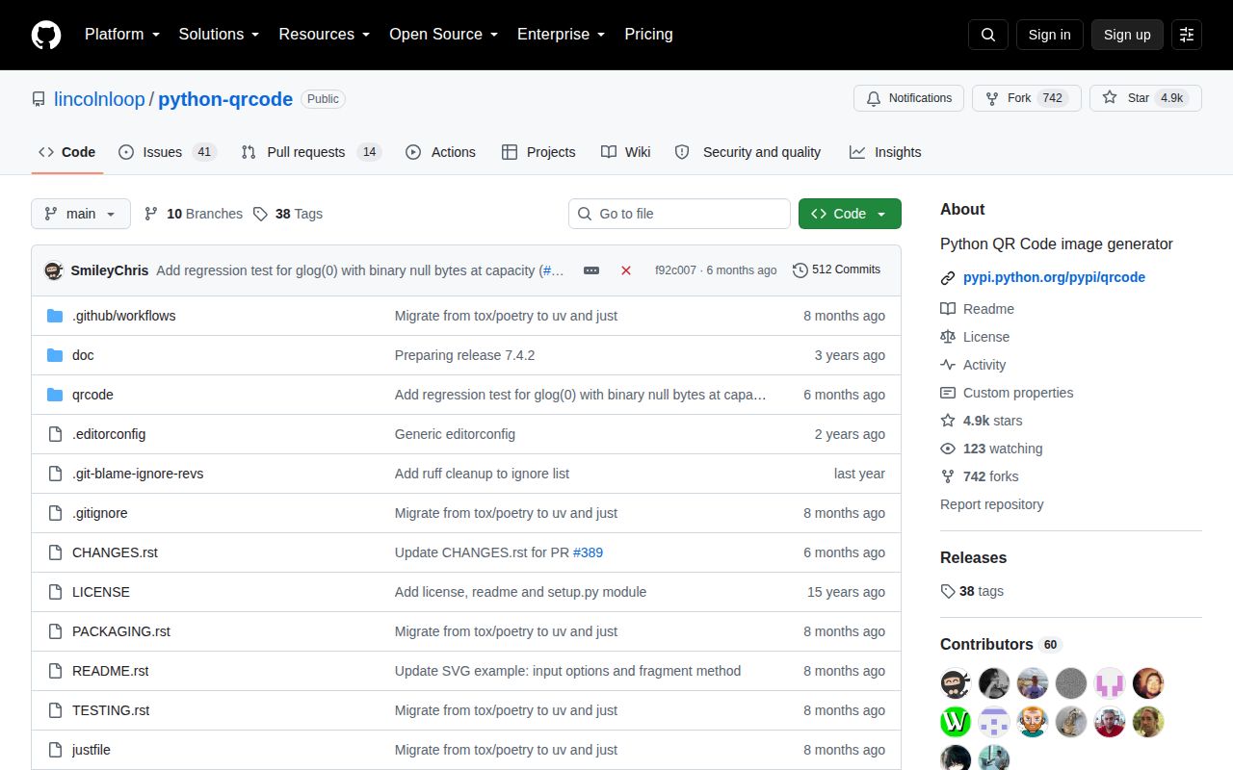The height and width of the screenshot is (770, 1233).
Task: Switch to the Actions tab
Action: (x=441, y=152)
